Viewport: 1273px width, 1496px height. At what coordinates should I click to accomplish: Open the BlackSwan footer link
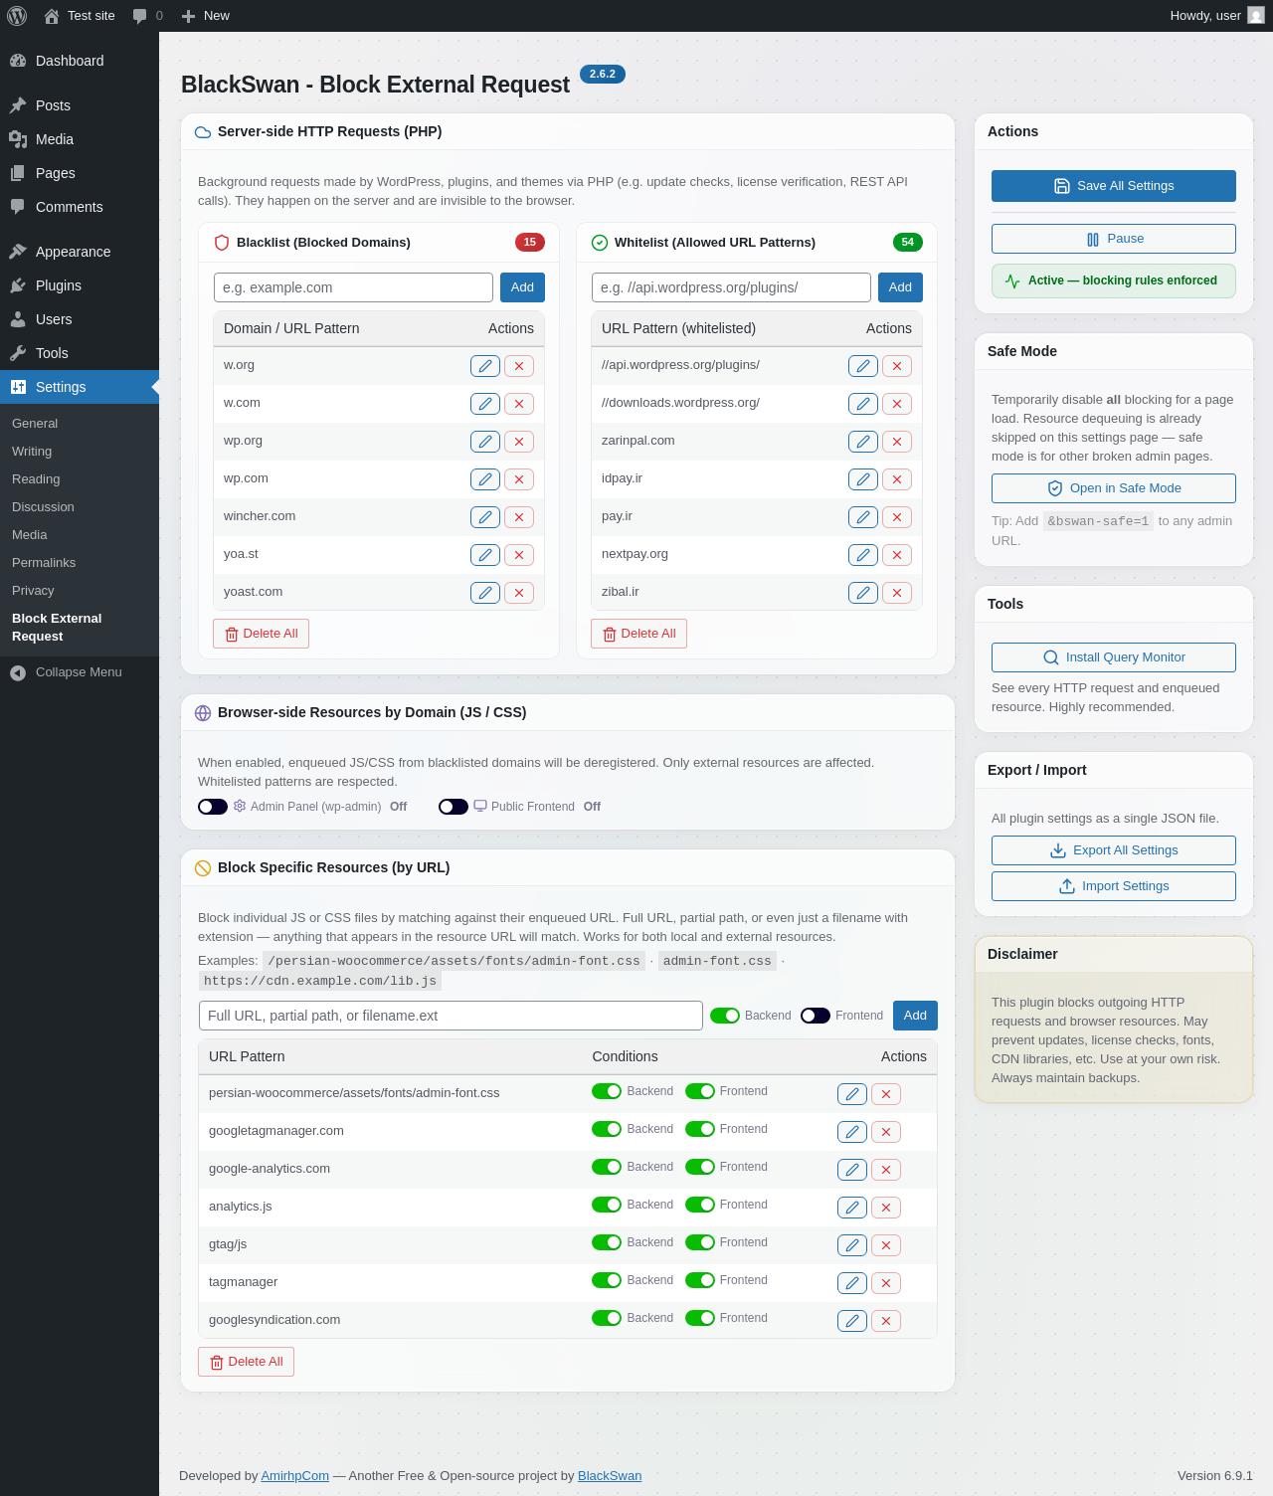coord(610,1476)
